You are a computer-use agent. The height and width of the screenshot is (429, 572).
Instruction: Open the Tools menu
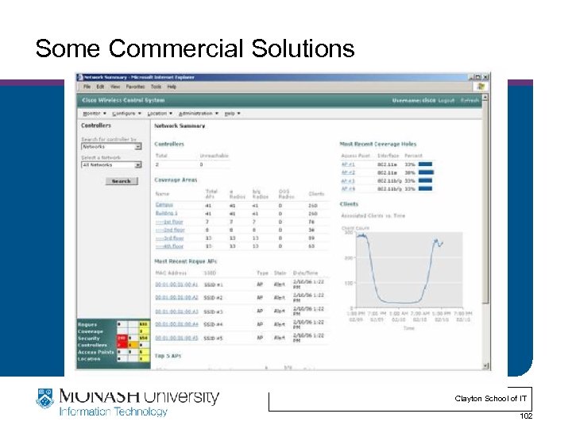157,87
